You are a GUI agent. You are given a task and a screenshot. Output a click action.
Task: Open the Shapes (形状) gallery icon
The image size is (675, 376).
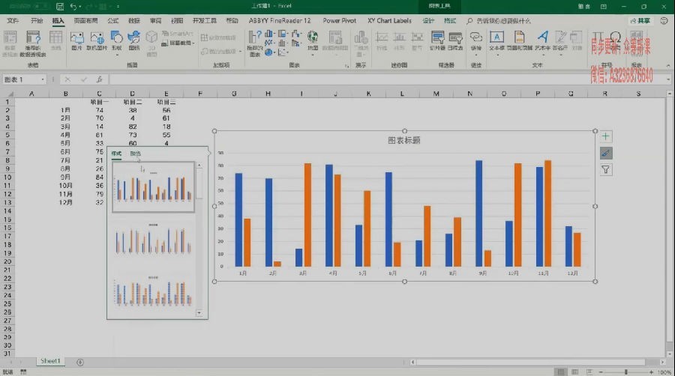(117, 41)
